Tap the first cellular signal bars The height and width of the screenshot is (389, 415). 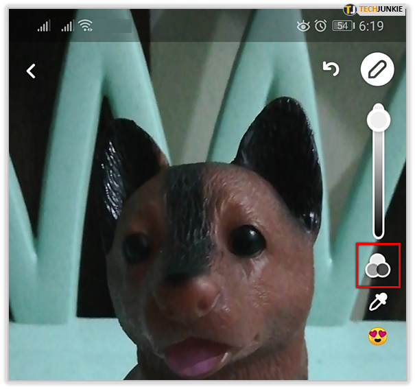coord(44,26)
